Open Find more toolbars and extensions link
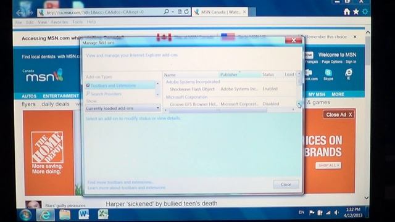Image resolution: width=395 pixels, height=222 pixels. pyautogui.click(x=120, y=182)
